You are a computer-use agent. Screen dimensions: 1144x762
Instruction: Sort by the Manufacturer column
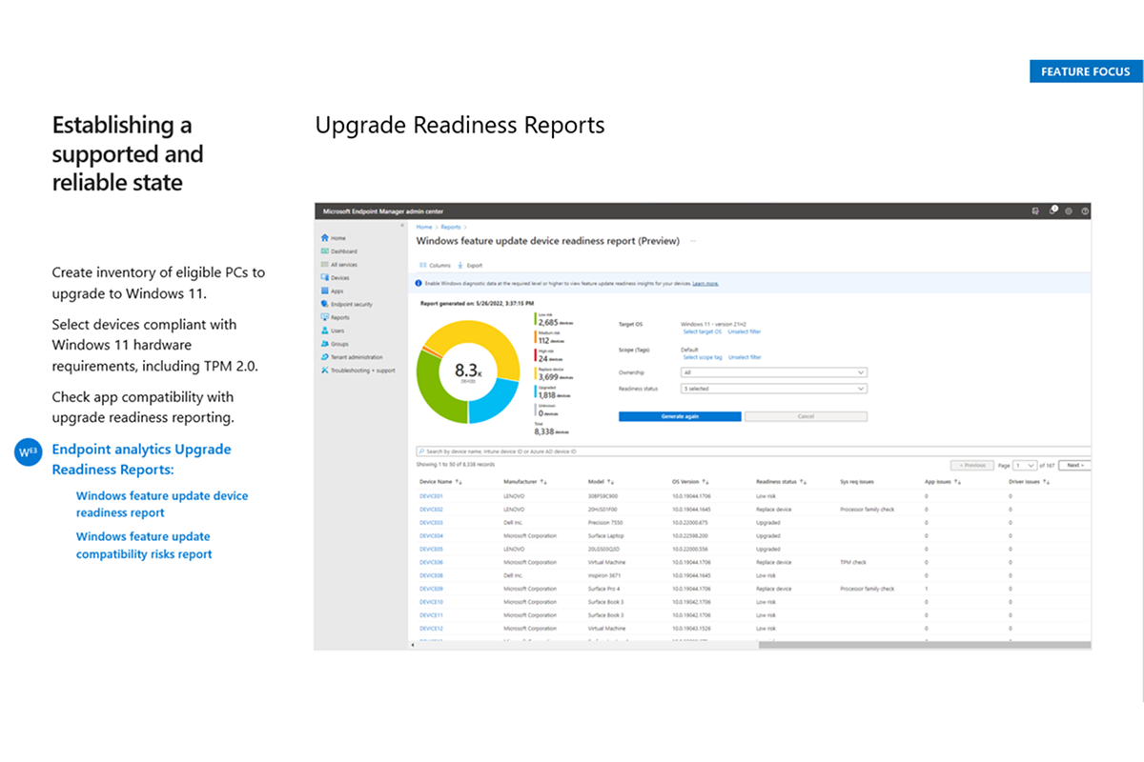524,482
